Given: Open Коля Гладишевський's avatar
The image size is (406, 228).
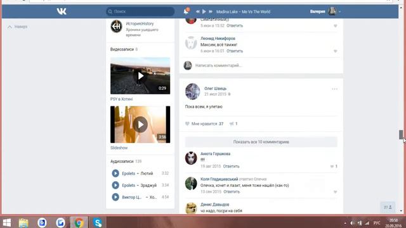Looking at the screenshot, I should coord(191,183).
